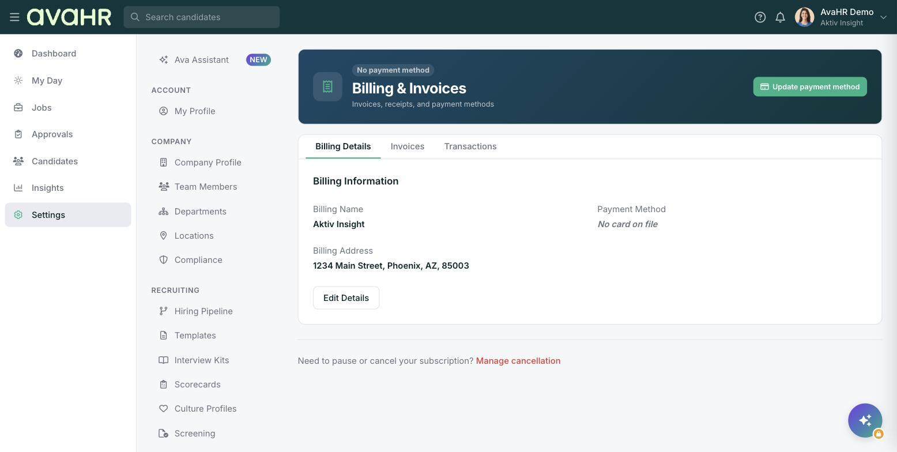
Task: Expand the account dropdown chevron
Action: (883, 17)
